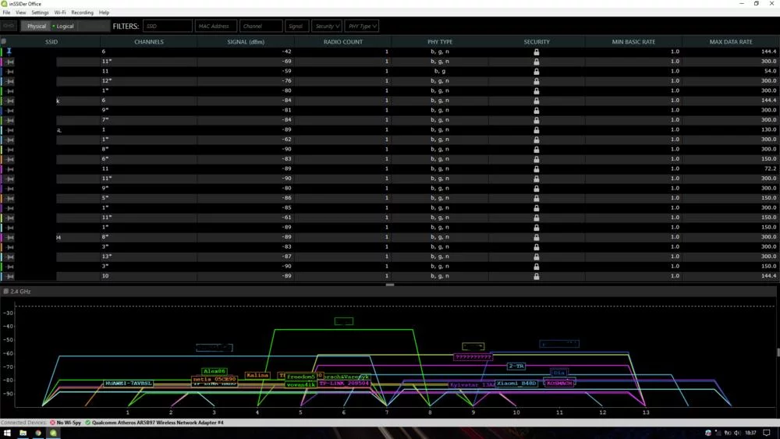Open the PHY Type filter dropdown
This screenshot has height=439, width=780.
pos(362,26)
